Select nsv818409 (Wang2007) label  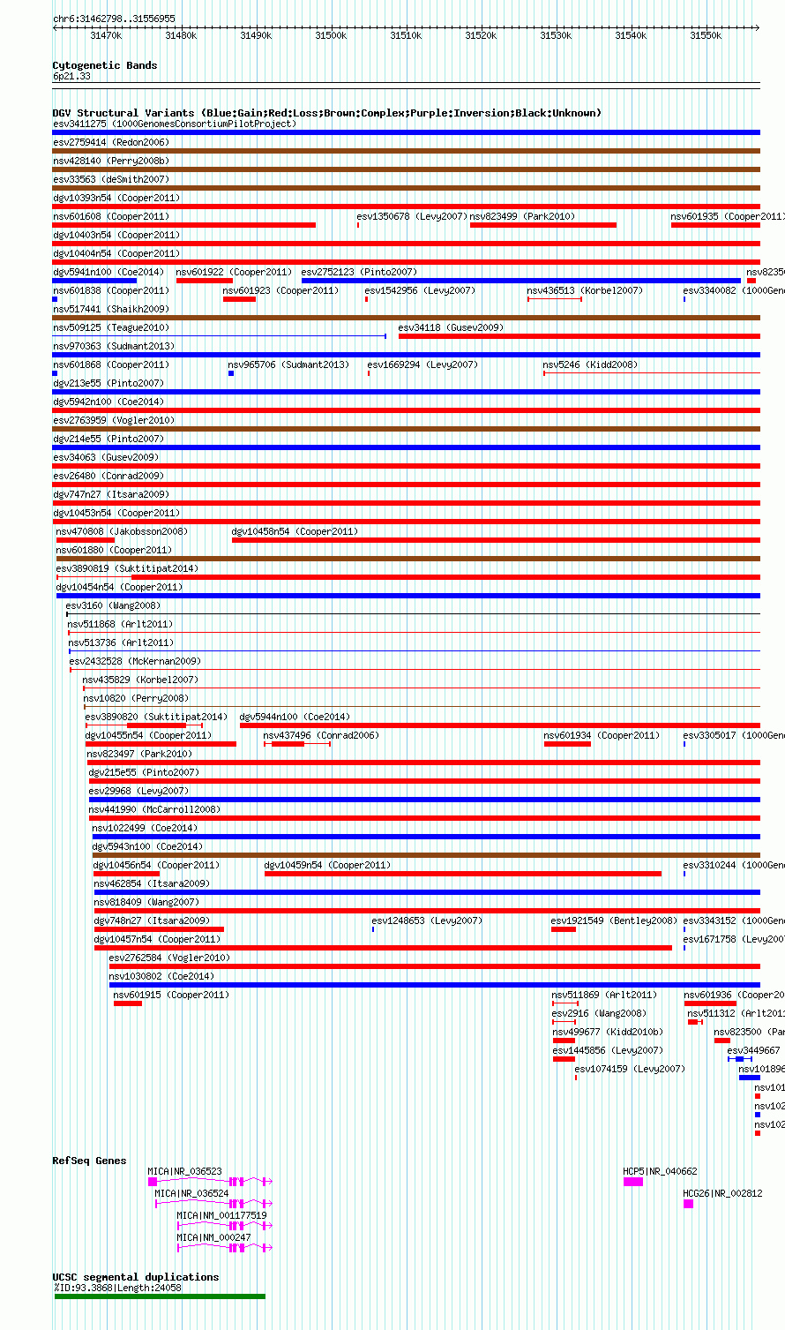[146, 902]
